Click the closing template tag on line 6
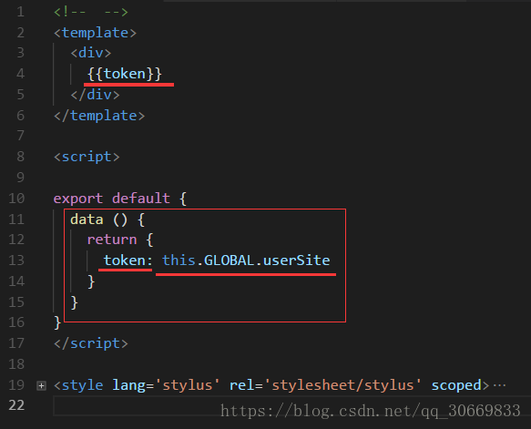This screenshot has height=429, width=531. 99,116
